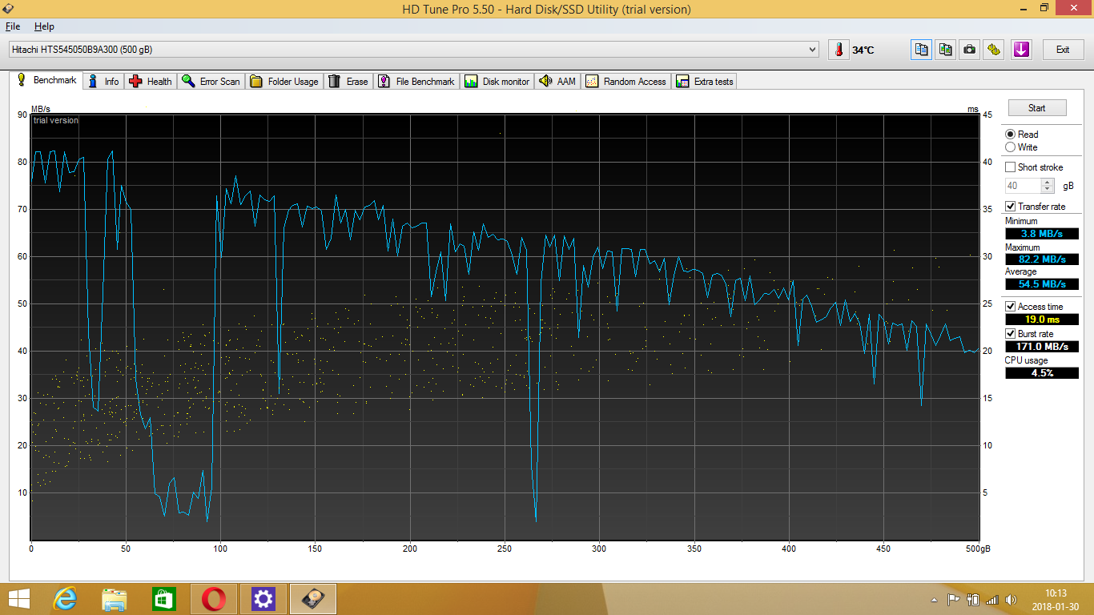Open Action Center flag tray icon
1094x615 pixels.
954,599
